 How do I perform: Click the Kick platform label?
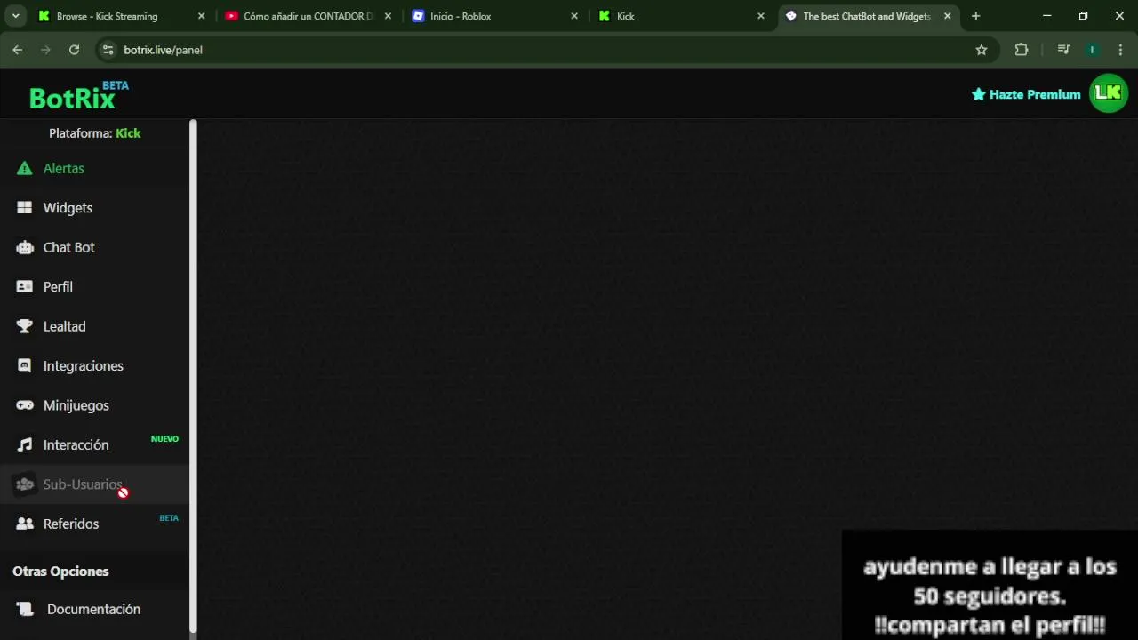(x=128, y=133)
